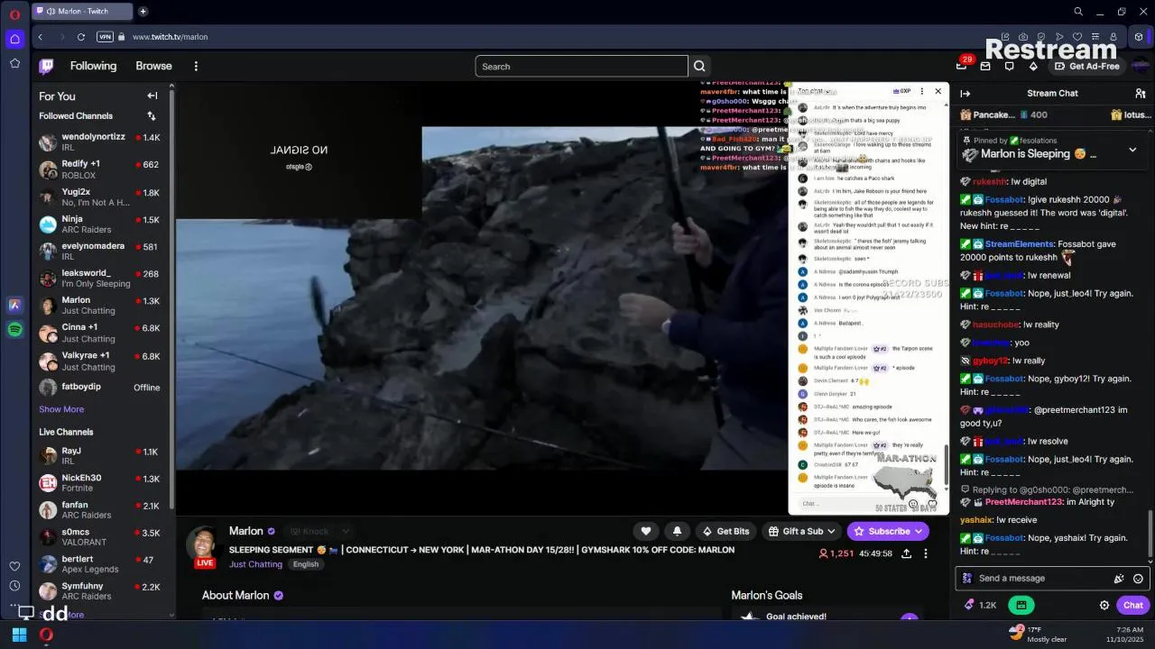Open the chat community users icon
This screenshot has height=649, width=1155.
1140,93
